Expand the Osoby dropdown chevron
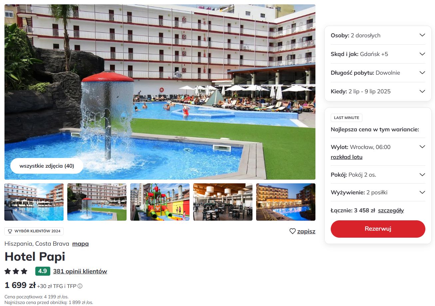 point(422,35)
